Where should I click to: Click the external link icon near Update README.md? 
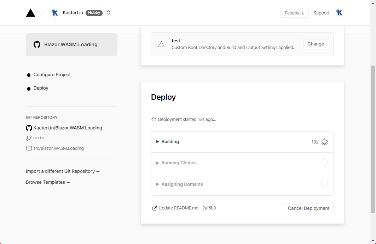point(155,208)
